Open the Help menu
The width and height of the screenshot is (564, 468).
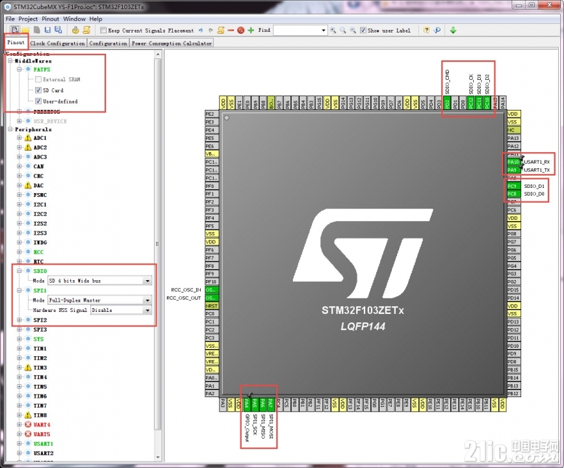(96, 19)
